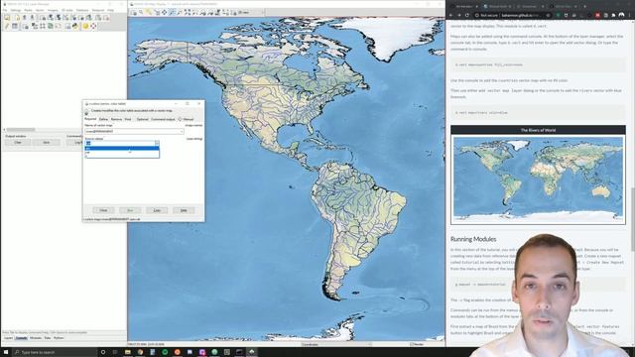Switch to Remove tab in v.colors dialog

(x=116, y=119)
